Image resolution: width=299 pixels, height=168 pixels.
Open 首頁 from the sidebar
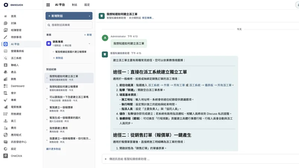13,16
